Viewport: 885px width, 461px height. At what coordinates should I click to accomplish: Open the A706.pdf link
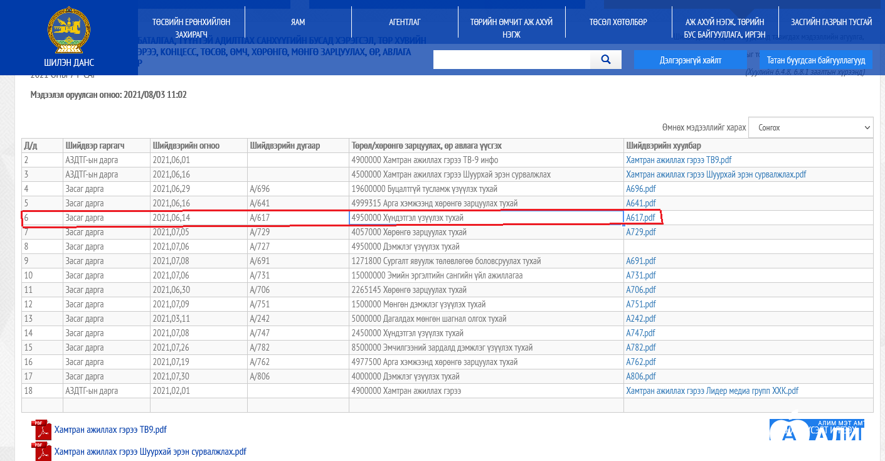point(640,290)
